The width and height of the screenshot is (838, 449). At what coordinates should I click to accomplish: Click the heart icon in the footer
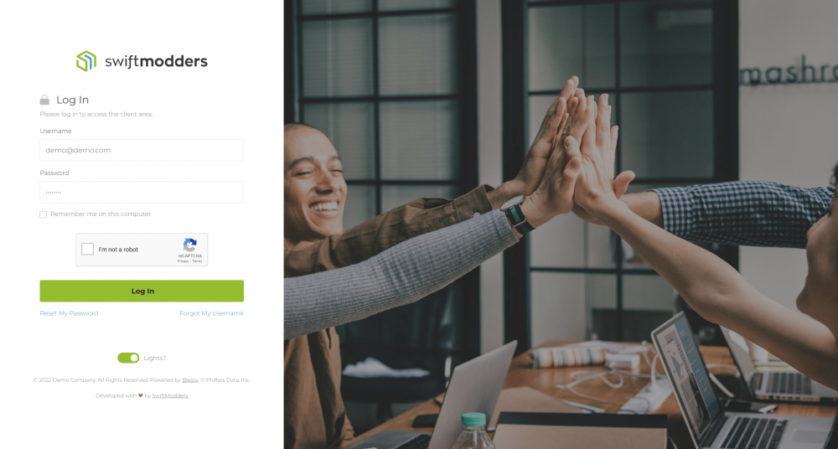(x=141, y=395)
